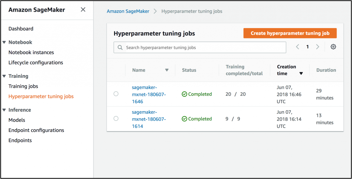Click Amazon SageMaker breadcrumb link

coord(128,11)
